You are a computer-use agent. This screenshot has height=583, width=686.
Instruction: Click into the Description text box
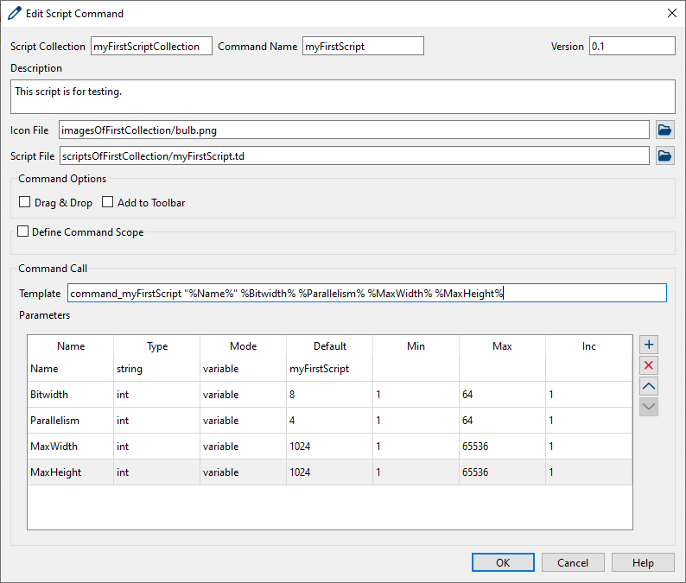pos(342,97)
